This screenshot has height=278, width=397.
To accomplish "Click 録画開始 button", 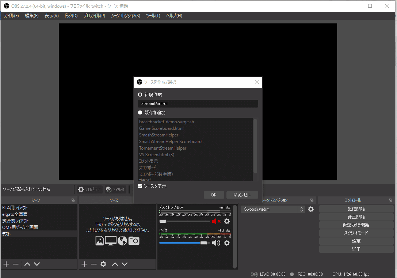I will [356, 217].
